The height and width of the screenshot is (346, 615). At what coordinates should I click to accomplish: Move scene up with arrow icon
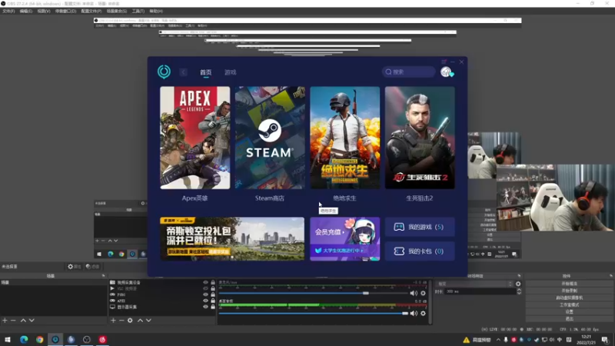point(23,321)
